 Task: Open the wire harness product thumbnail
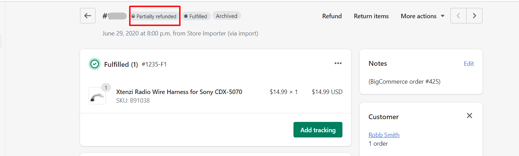[x=97, y=96]
